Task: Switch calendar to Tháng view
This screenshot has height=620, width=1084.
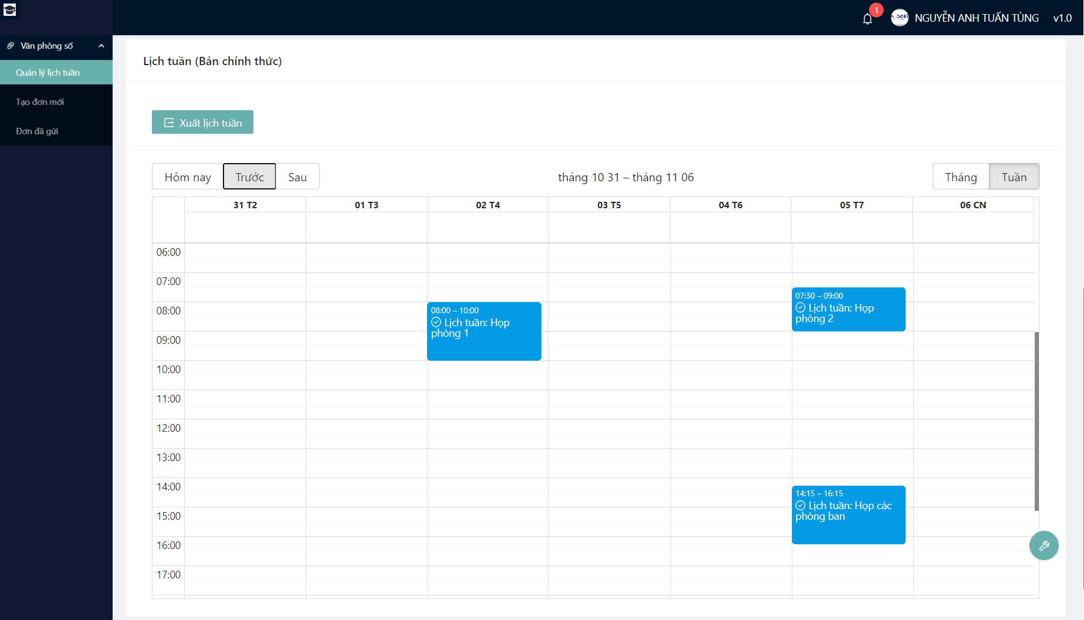Action: click(960, 177)
